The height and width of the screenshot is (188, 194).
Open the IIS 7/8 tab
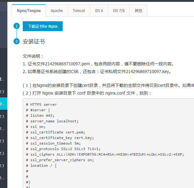tap(119, 10)
